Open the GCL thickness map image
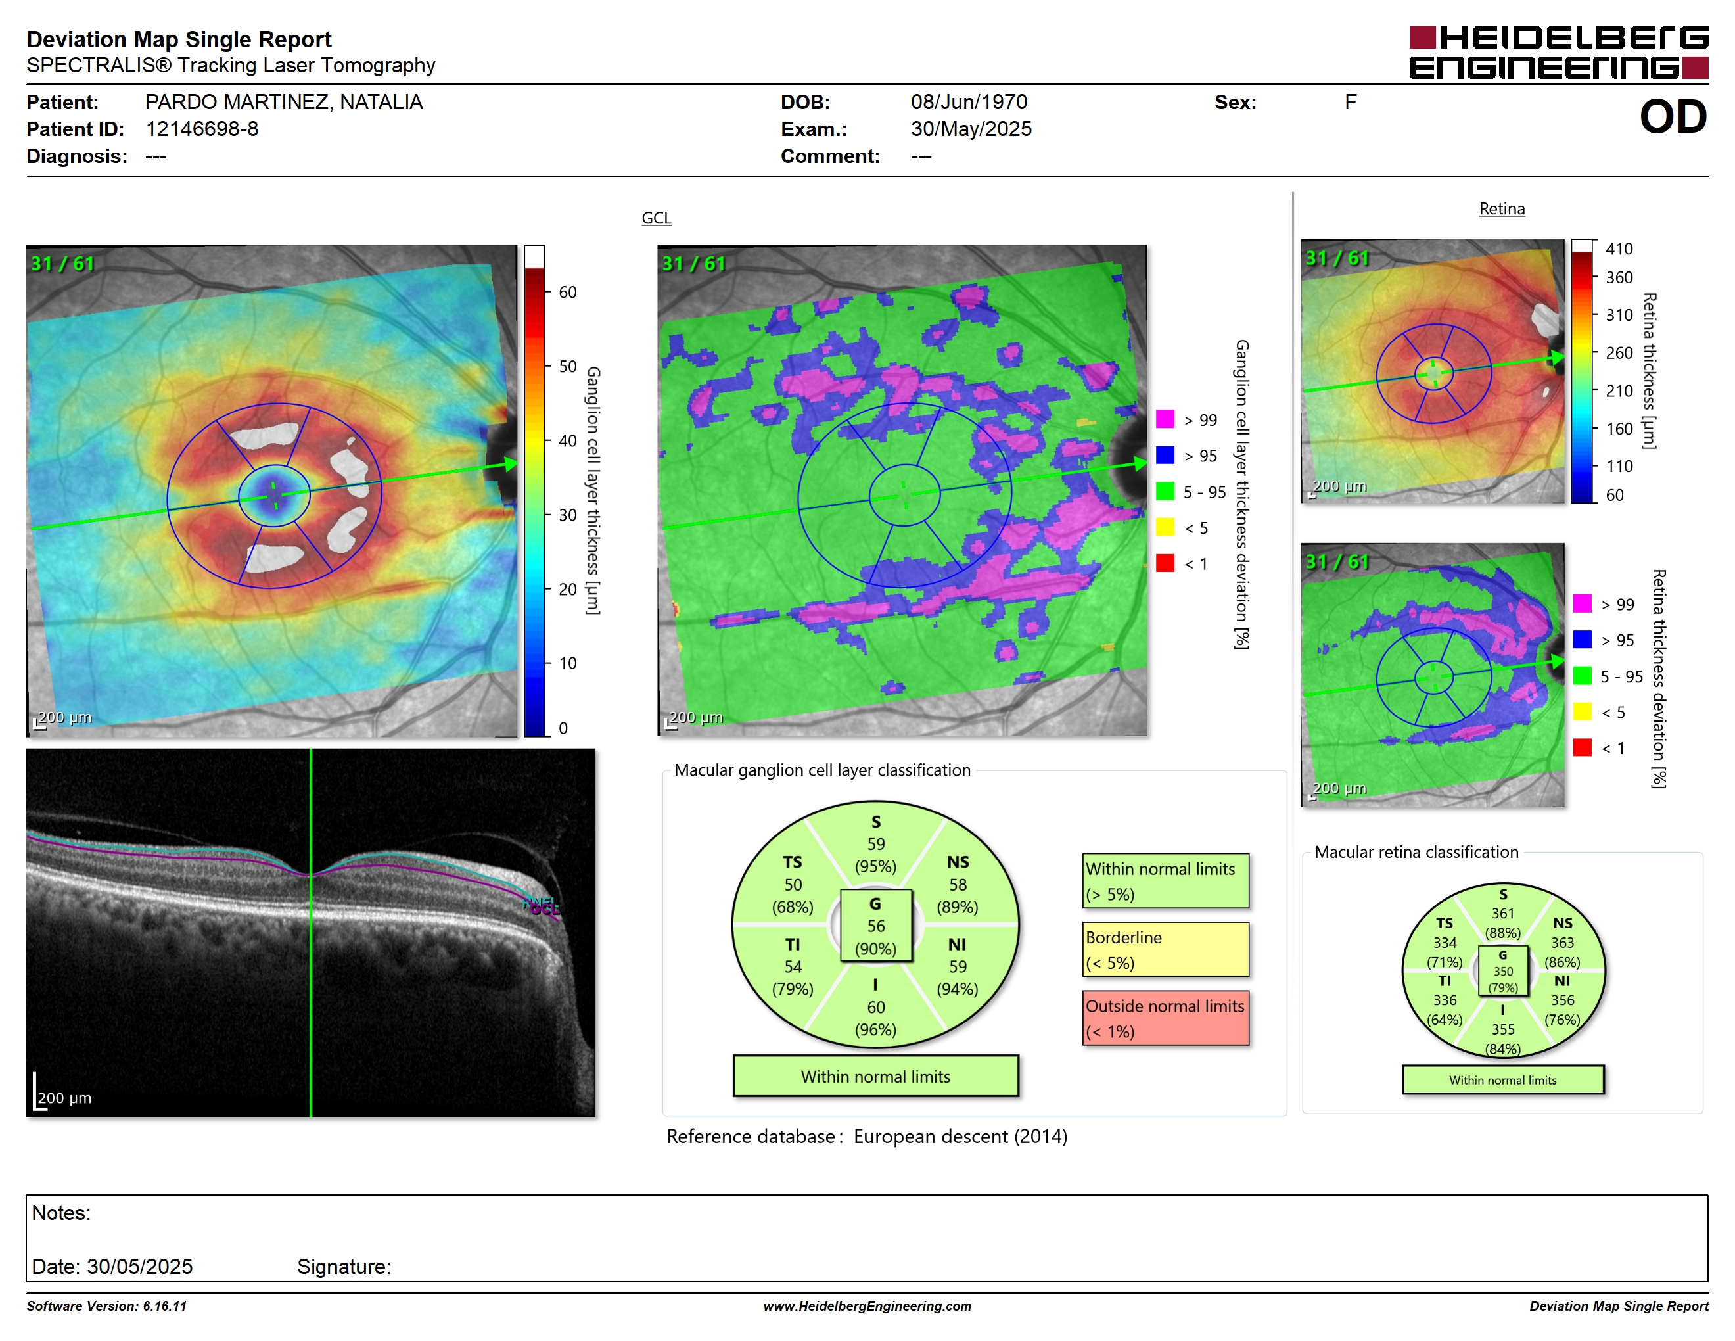Screen dimensions: 1735x1341 [271, 490]
